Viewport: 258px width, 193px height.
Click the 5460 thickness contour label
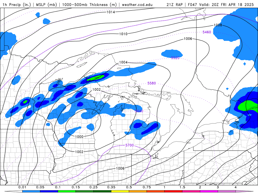tap(207, 32)
